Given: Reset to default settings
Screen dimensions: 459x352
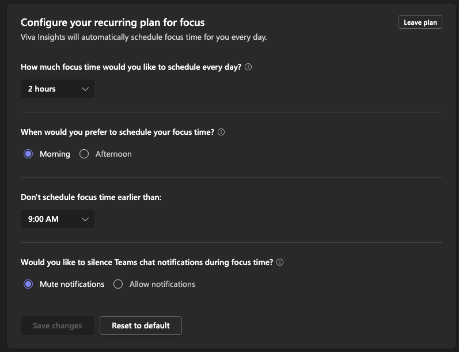Looking at the screenshot, I should 141,325.
